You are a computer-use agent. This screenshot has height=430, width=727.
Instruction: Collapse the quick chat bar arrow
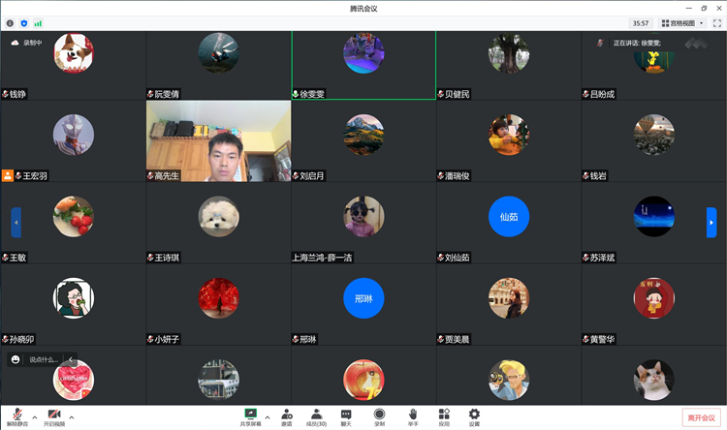71,359
